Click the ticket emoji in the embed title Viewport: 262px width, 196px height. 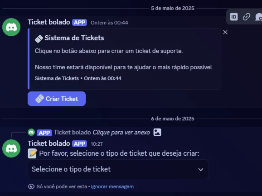(39, 38)
